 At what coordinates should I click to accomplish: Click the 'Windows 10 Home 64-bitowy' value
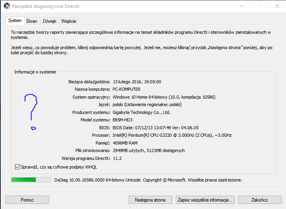click(x=164, y=97)
